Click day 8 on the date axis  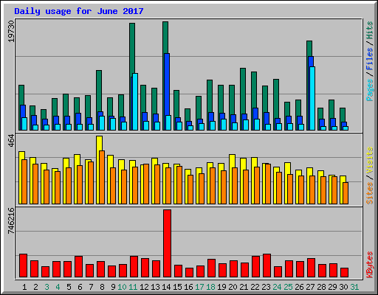(102, 287)
